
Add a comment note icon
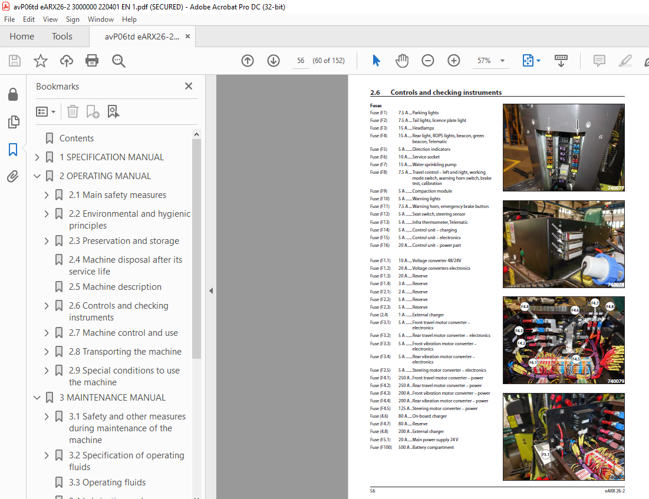(599, 61)
